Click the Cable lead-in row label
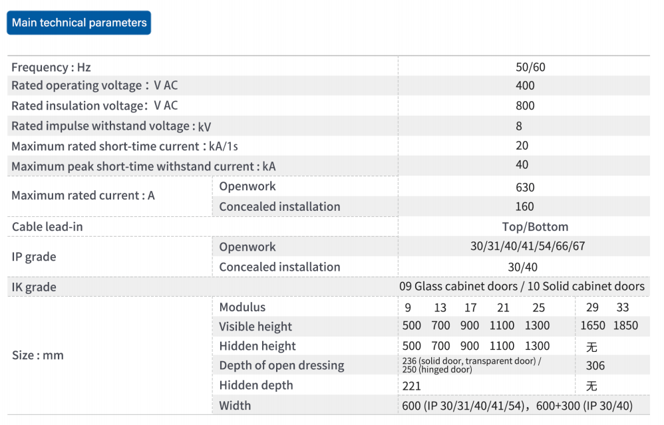The width and height of the screenshot is (664, 425). [x=47, y=227]
